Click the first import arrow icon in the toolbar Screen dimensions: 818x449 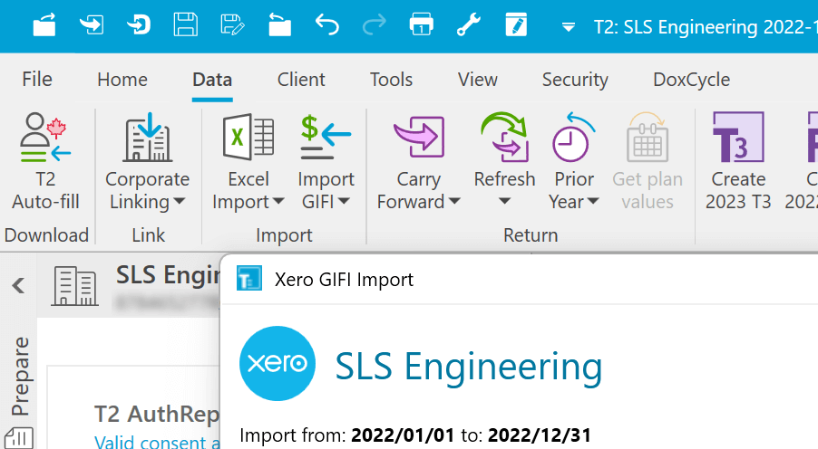pos(92,25)
